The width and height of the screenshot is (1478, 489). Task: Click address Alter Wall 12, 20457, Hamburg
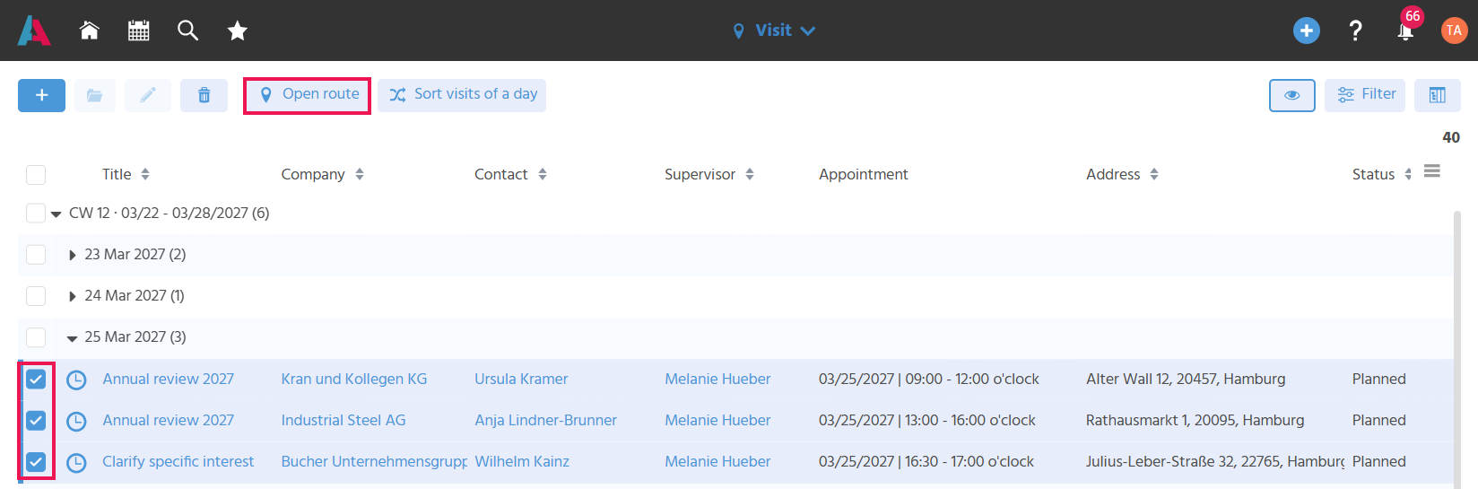[x=1186, y=379]
